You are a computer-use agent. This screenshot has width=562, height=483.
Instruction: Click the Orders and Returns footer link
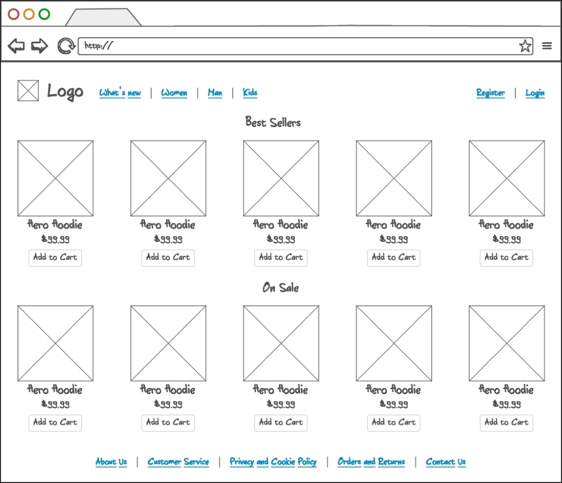pos(371,462)
